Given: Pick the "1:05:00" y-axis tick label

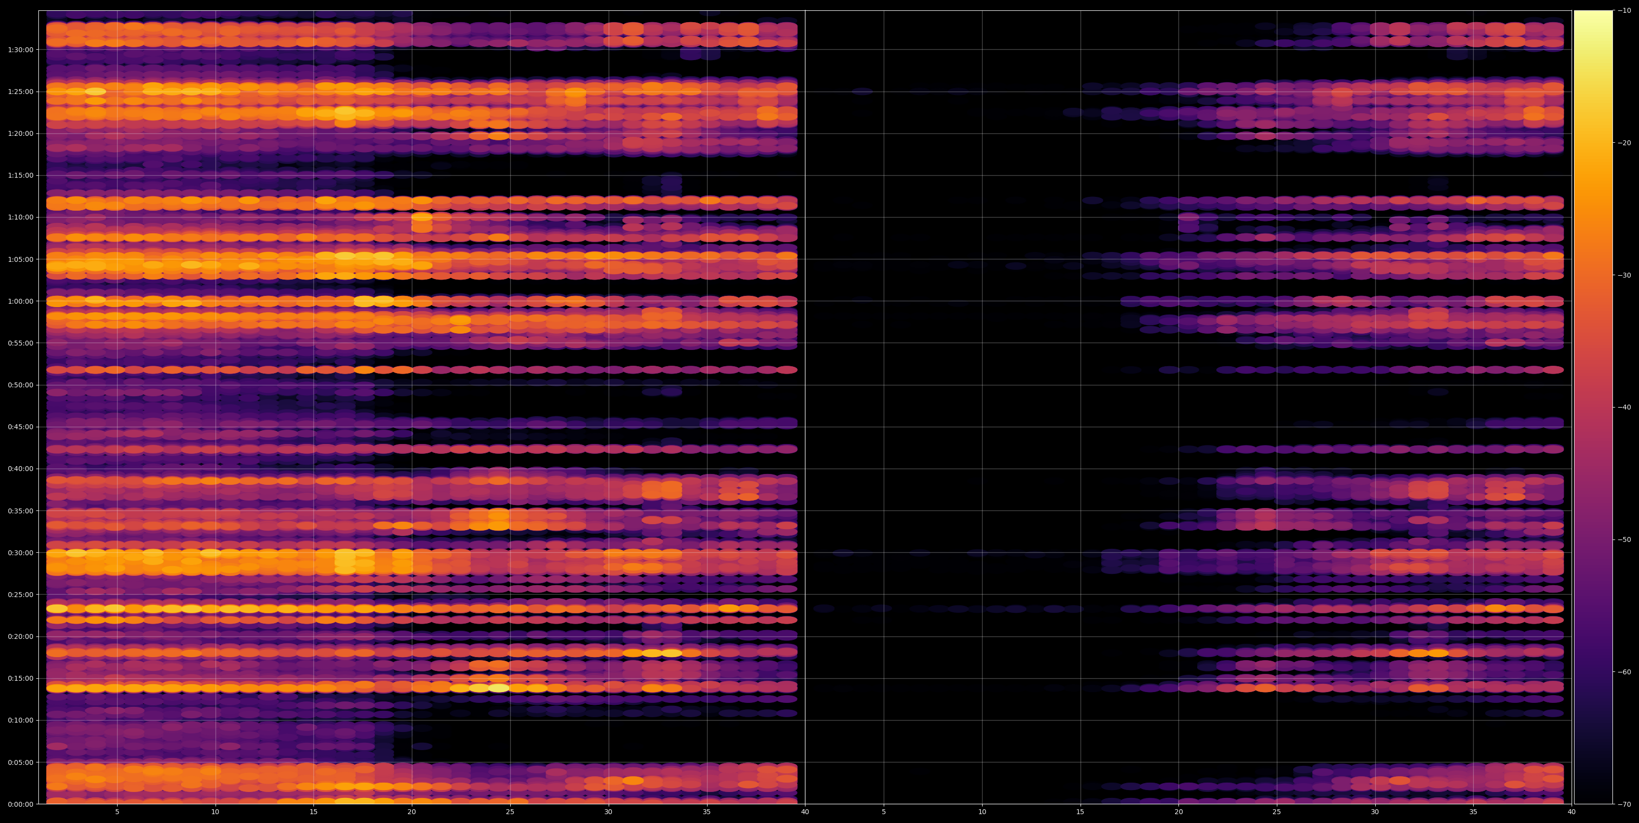Looking at the screenshot, I should pos(20,259).
